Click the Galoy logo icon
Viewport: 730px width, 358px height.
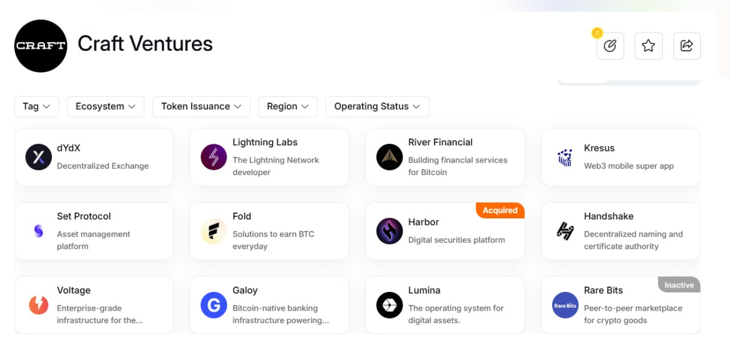pyautogui.click(x=214, y=305)
